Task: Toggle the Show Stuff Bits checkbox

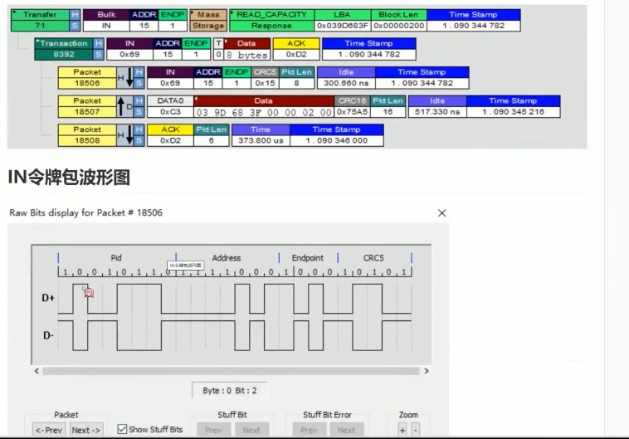Action: coord(123,430)
